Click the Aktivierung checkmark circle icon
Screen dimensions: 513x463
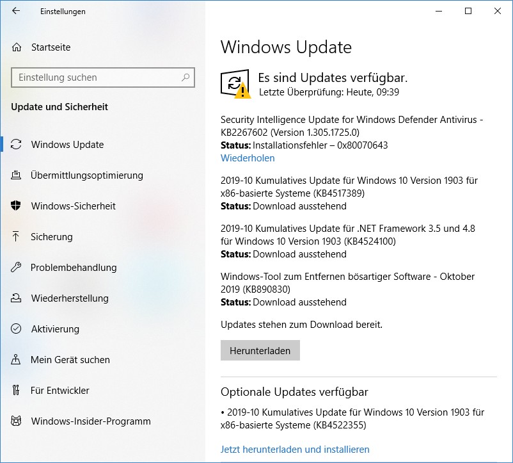[16, 329]
